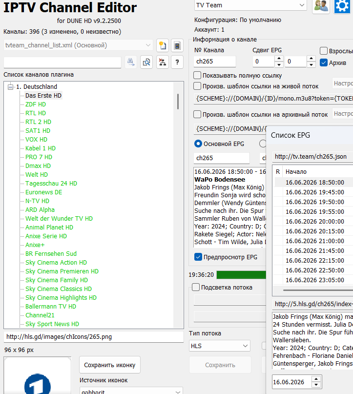The image size is (353, 394).
Task: Click the new playlist icon with star
Action: pyautogui.click(x=162, y=45)
